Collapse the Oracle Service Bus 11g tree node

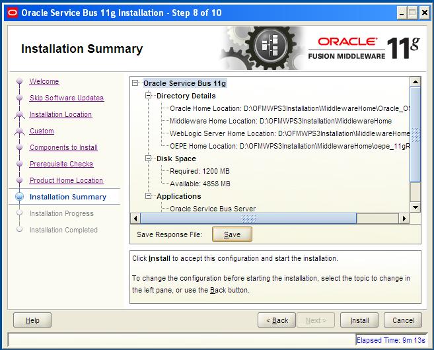click(x=135, y=83)
